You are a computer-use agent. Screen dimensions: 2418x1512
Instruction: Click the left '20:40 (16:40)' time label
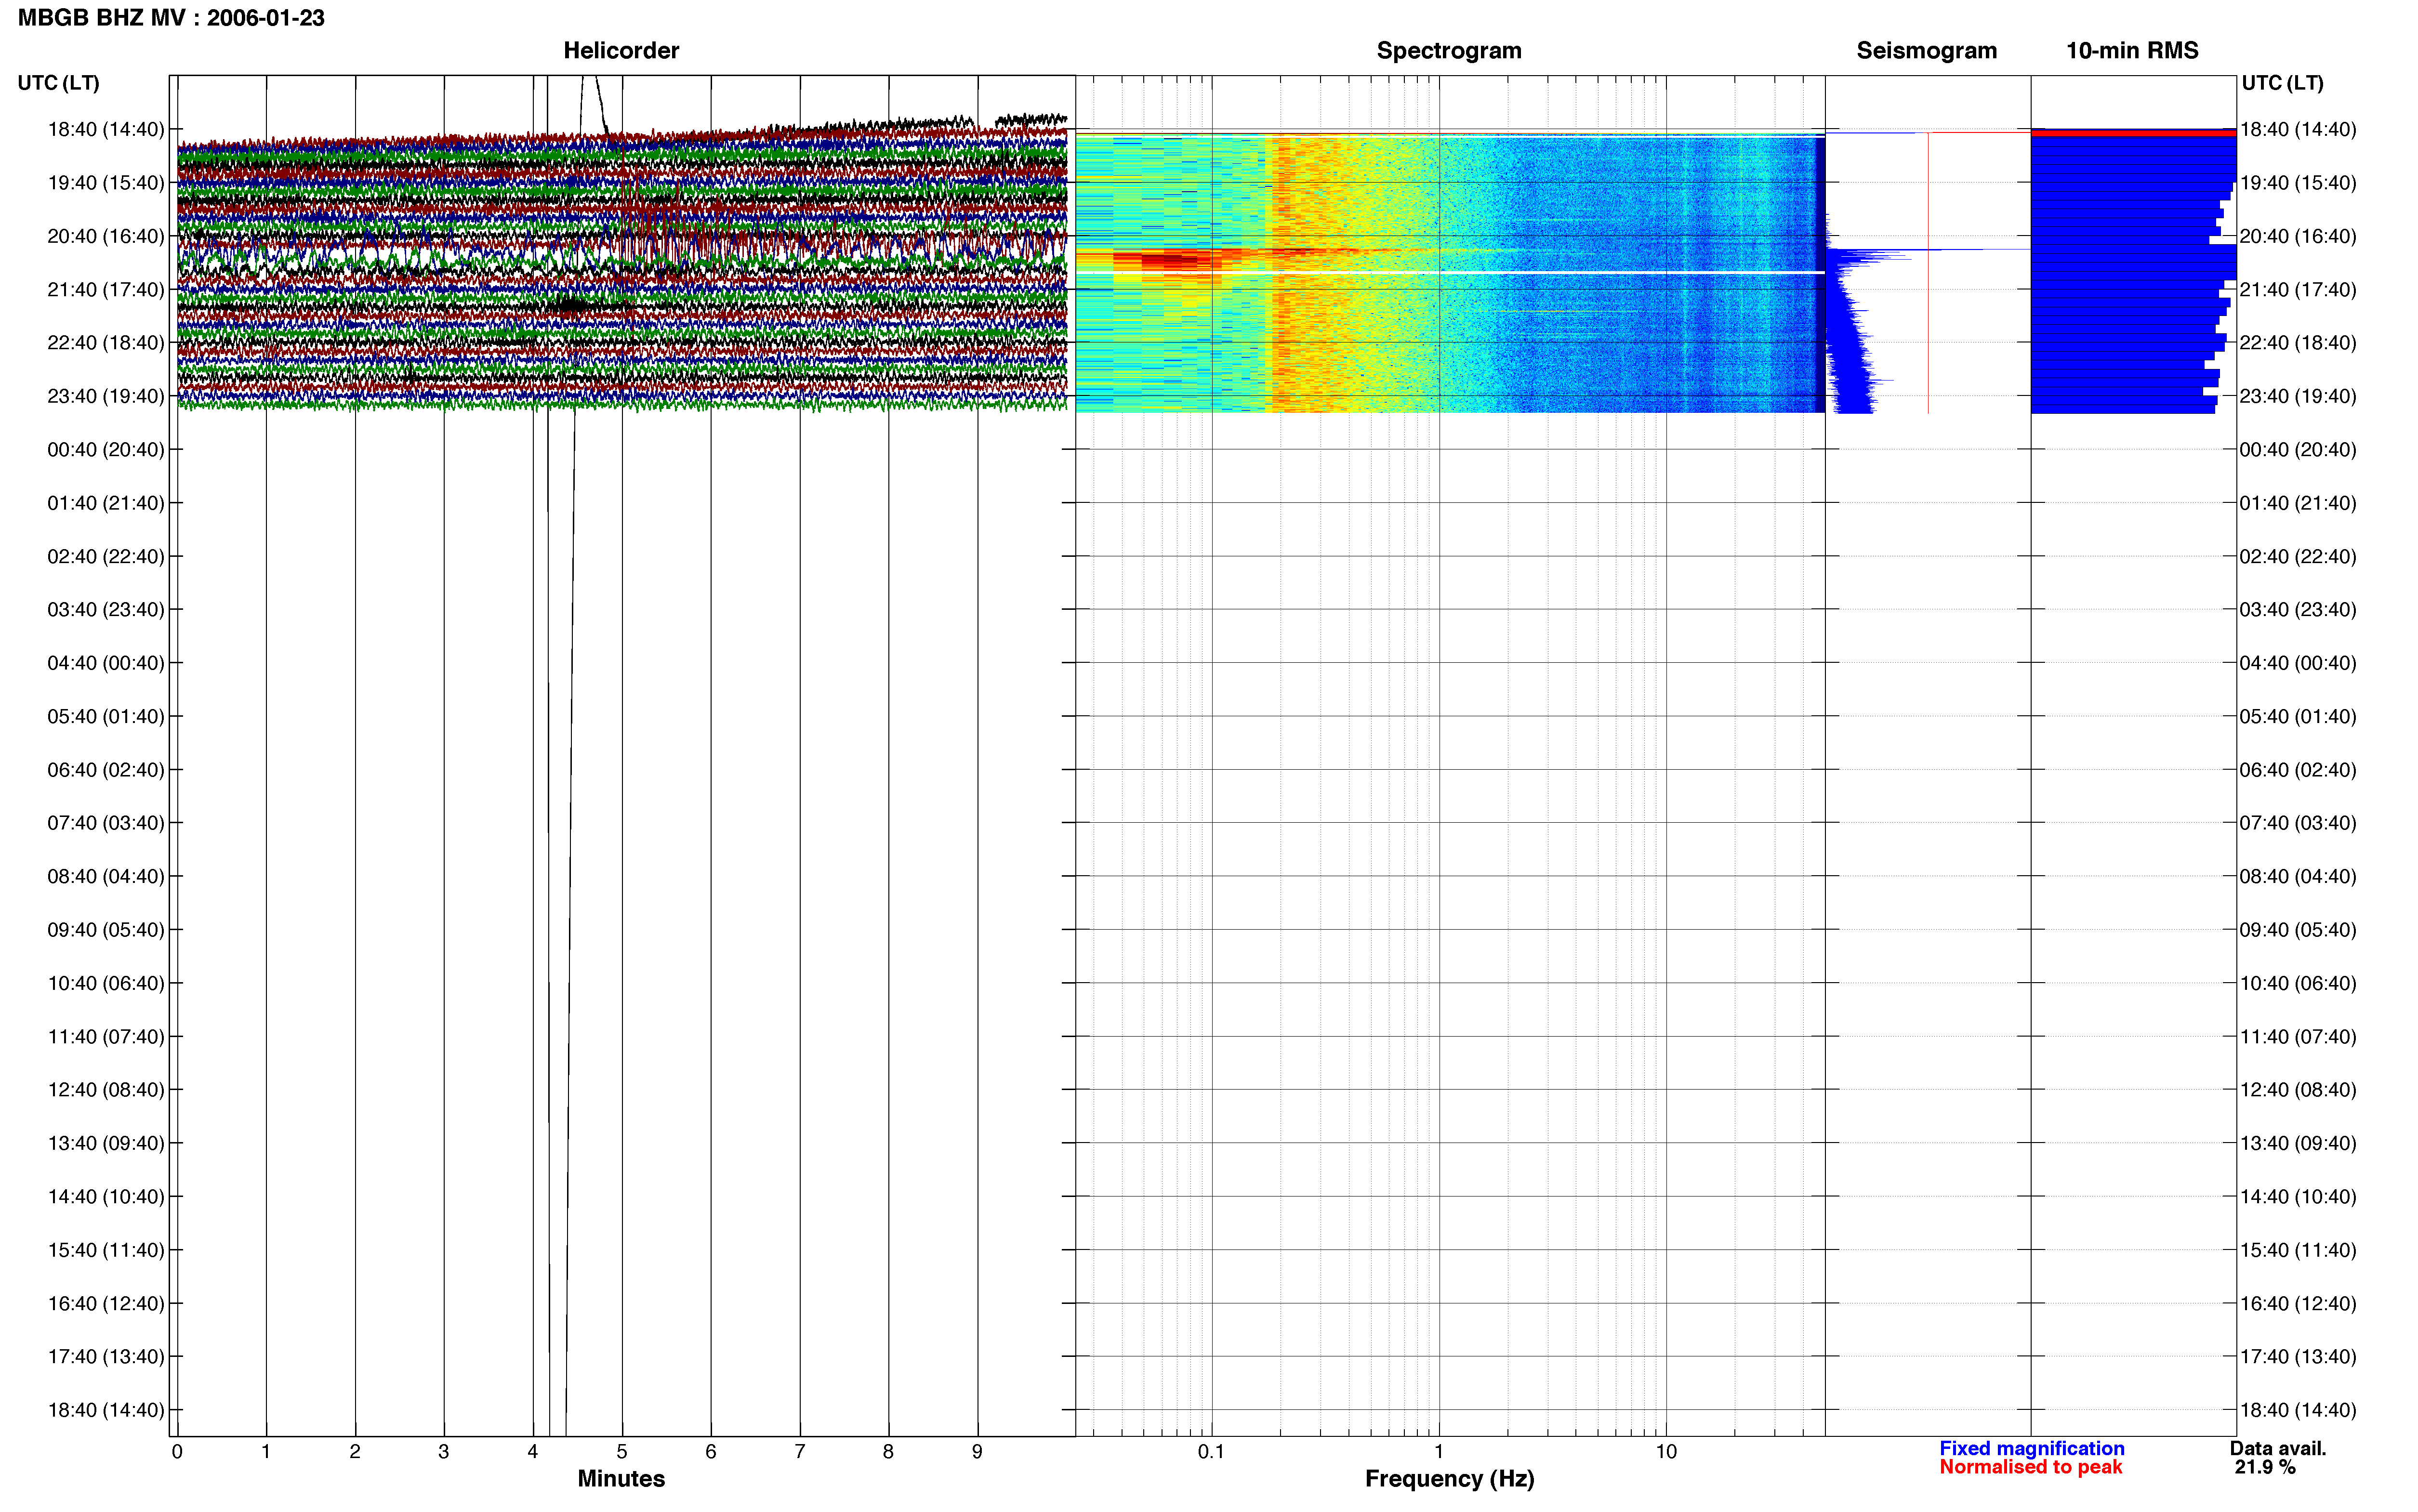pyautogui.click(x=106, y=236)
